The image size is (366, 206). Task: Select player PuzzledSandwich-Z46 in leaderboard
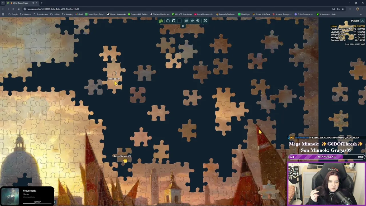(347, 29)
